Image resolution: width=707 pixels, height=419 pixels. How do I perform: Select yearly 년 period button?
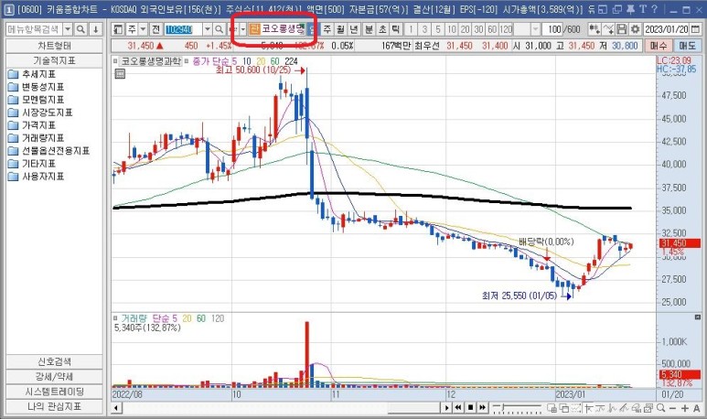[354, 29]
